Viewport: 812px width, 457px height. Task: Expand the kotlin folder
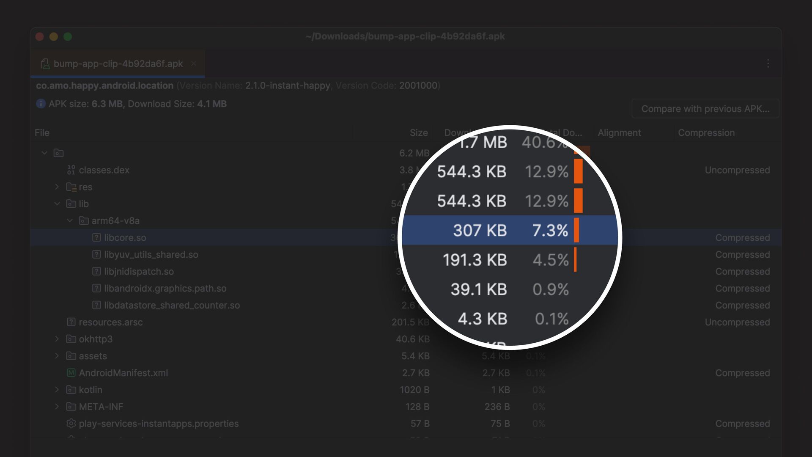click(57, 390)
